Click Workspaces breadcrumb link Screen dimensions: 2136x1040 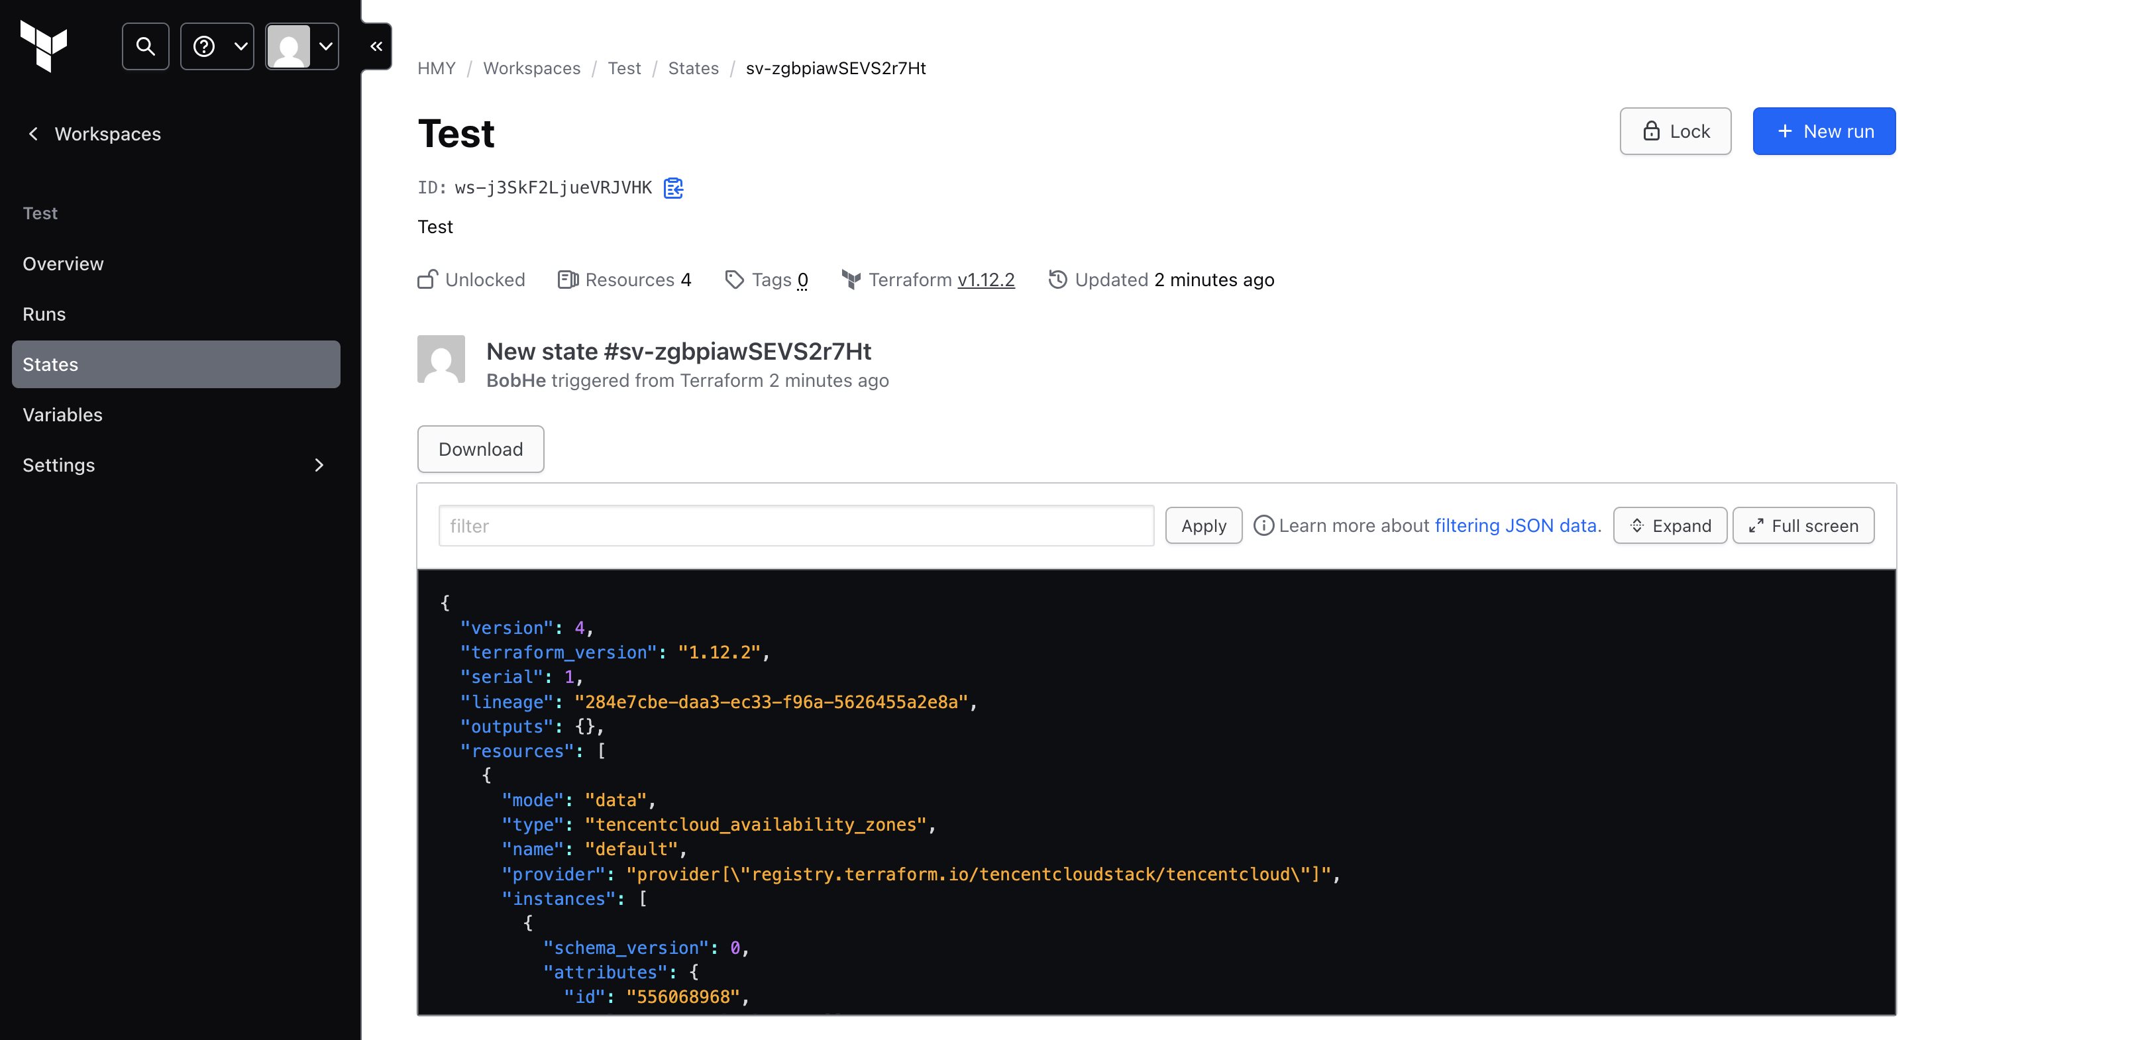(x=531, y=68)
